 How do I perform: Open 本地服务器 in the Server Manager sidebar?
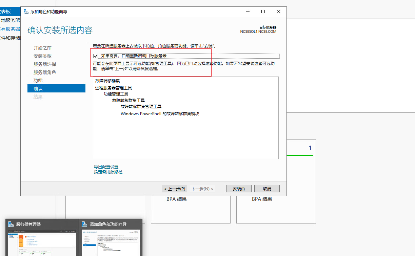point(10,20)
